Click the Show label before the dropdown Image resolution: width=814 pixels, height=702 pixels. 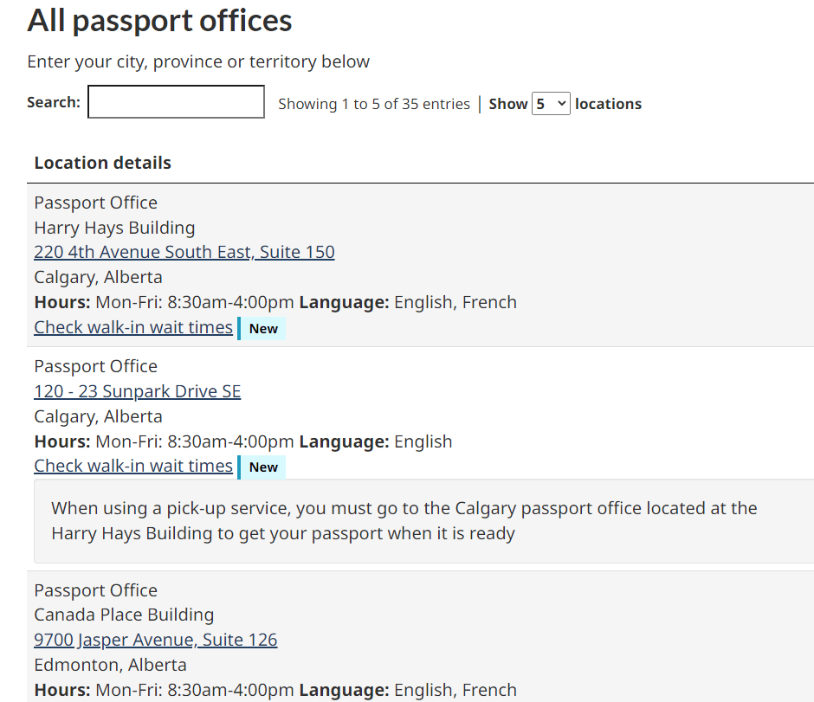508,104
